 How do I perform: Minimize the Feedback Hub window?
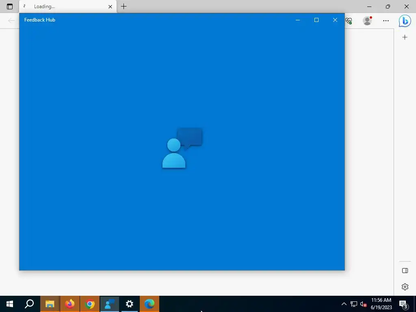coord(298,20)
